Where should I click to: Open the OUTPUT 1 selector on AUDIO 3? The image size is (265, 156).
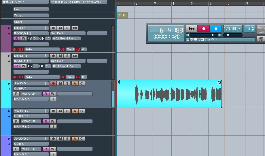pos(31,144)
